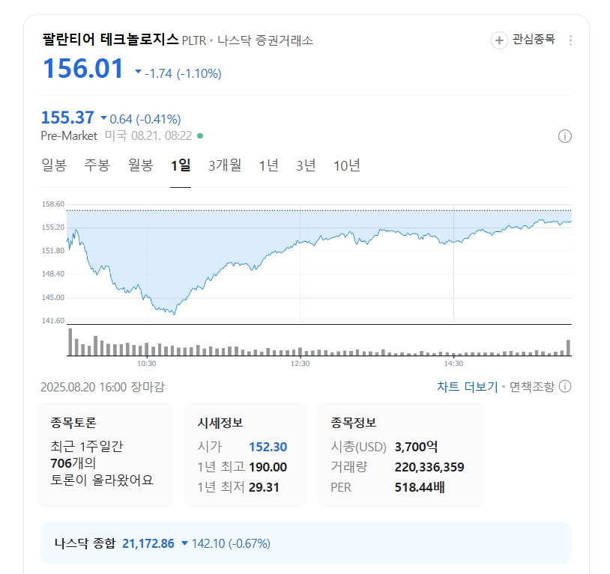Open the 종목정보 card
610x574 pixels.
(400, 455)
